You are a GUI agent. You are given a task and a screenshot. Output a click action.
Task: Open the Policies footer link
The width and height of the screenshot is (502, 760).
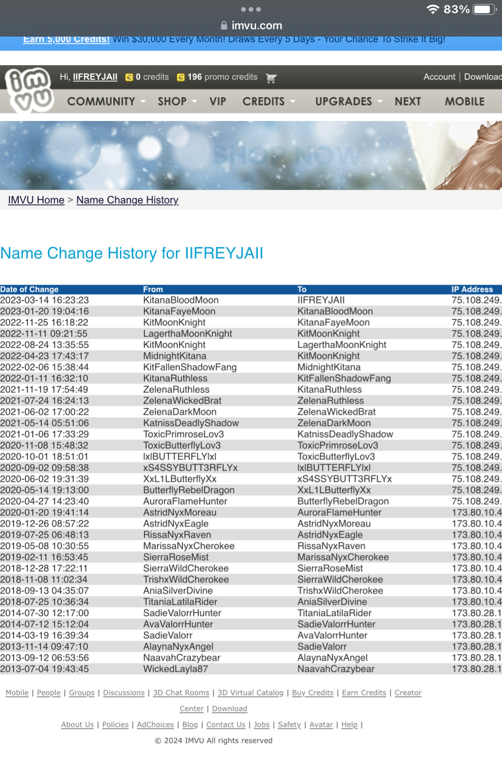(x=115, y=725)
